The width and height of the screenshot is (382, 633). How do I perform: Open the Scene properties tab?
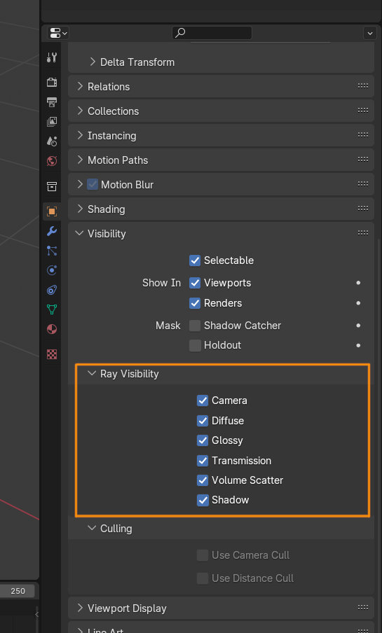coord(52,141)
